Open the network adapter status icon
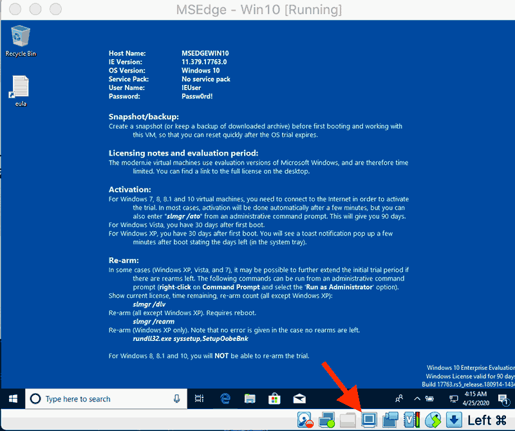515x431 pixels. point(326,420)
